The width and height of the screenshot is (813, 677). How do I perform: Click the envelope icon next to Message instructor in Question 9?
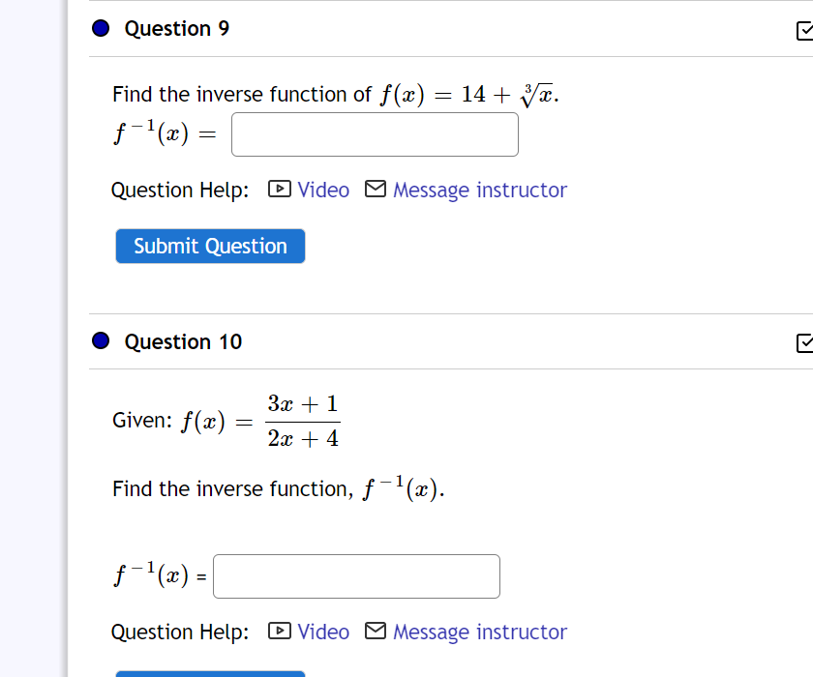coord(375,190)
